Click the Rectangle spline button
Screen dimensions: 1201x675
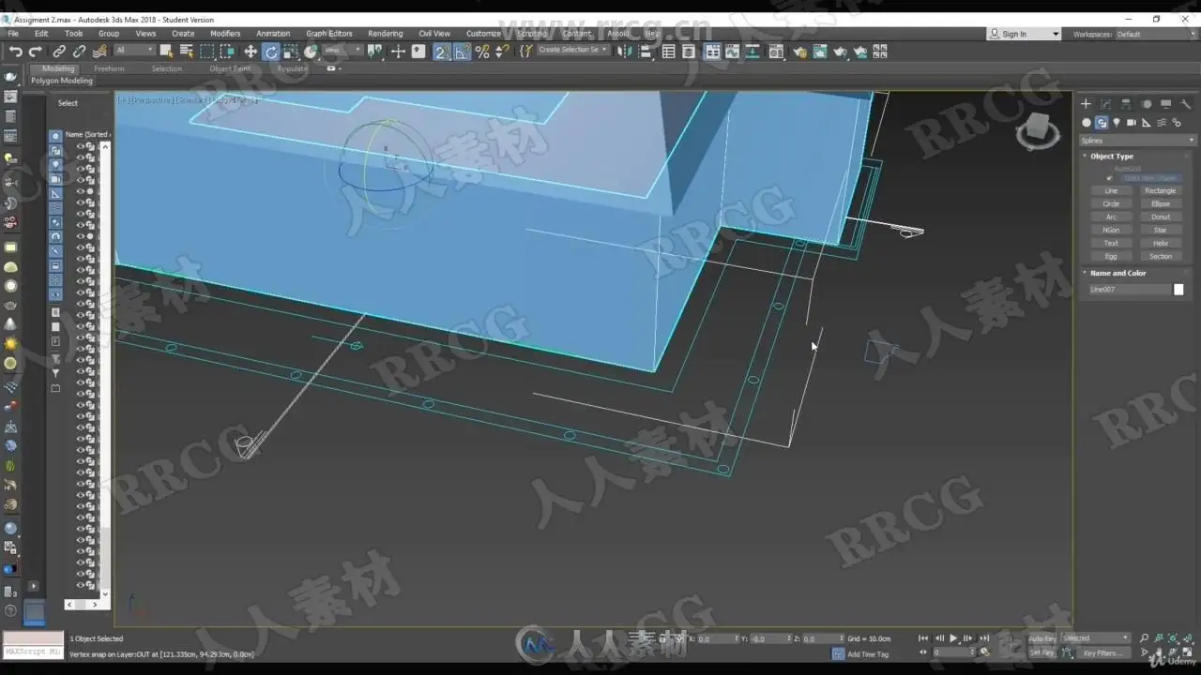coord(1161,191)
